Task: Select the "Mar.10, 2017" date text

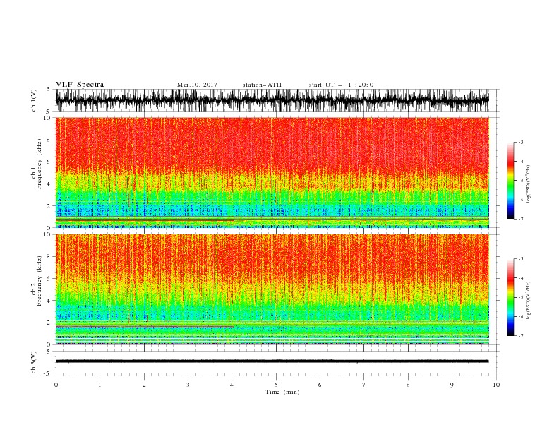Action: coord(197,85)
